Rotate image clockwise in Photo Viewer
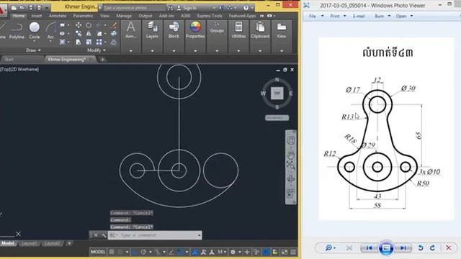The height and width of the screenshot is (259, 461). 432,247
